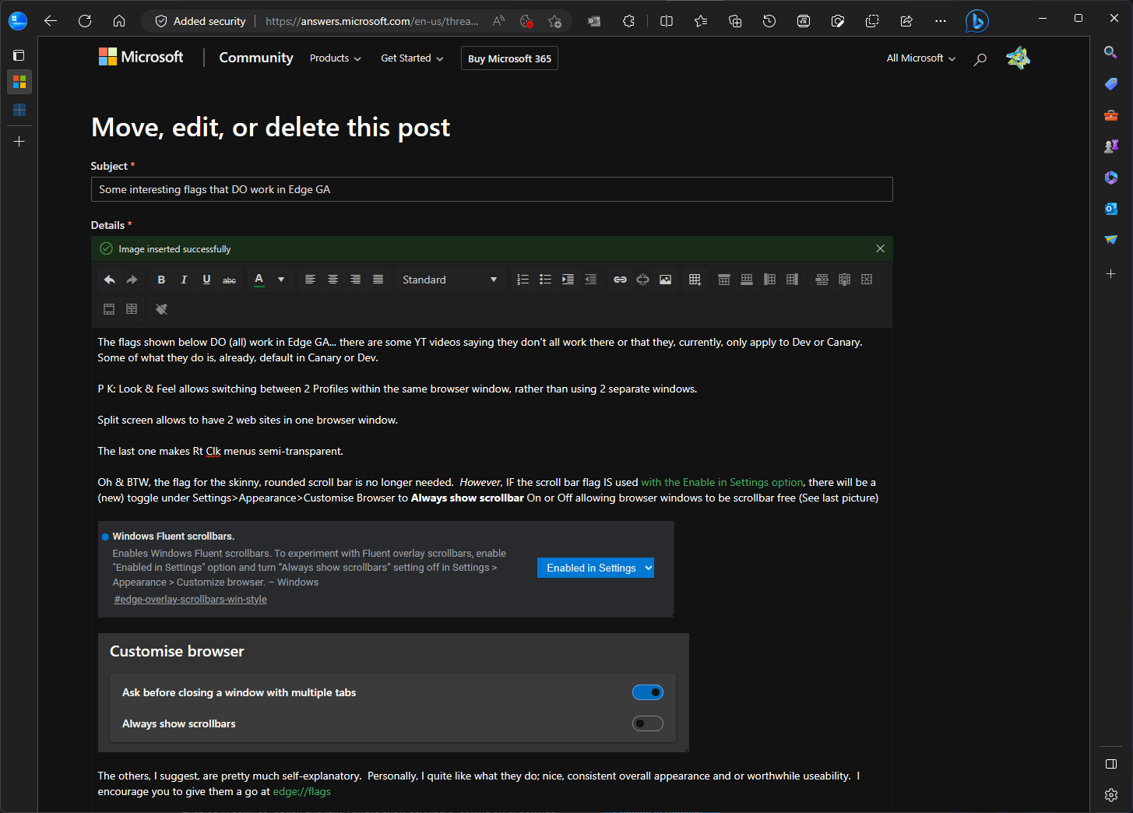Refresh the page

tap(85, 21)
